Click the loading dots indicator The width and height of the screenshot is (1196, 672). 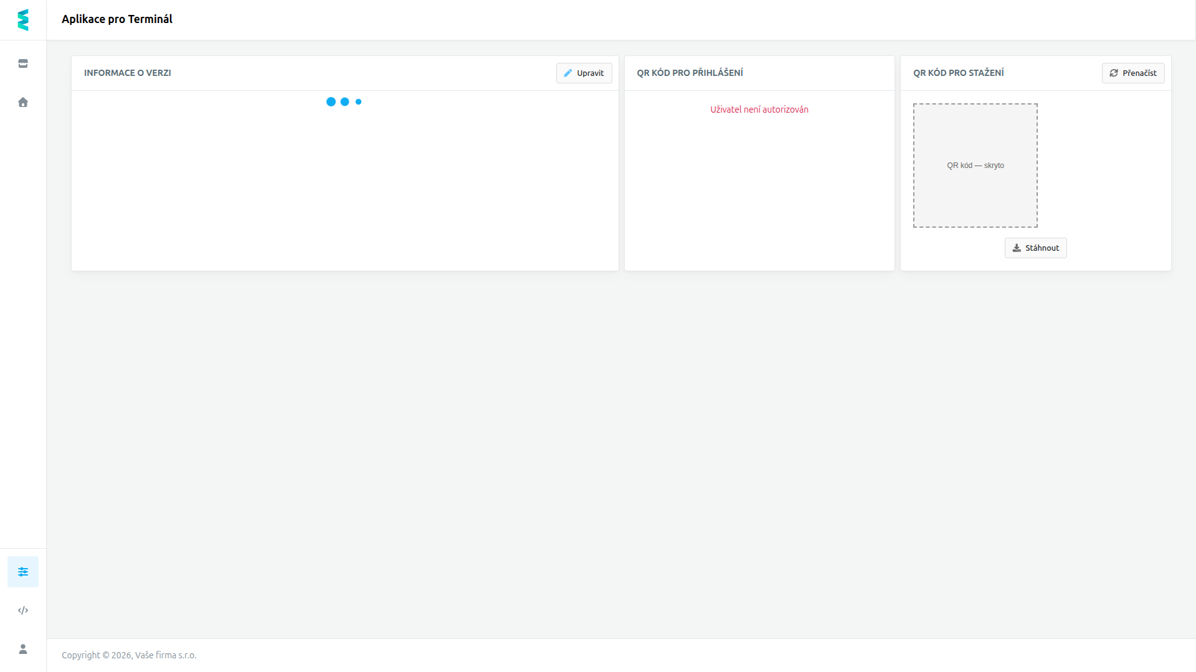[x=344, y=101]
